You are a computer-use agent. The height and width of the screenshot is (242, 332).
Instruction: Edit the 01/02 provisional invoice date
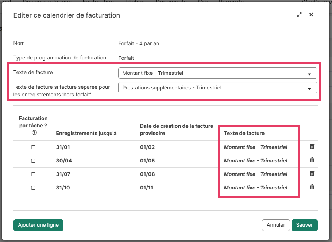click(147, 147)
